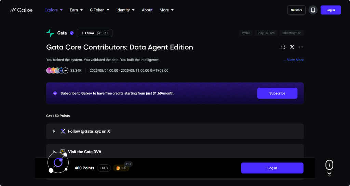Click the bottom bar Log in button

tap(272, 168)
